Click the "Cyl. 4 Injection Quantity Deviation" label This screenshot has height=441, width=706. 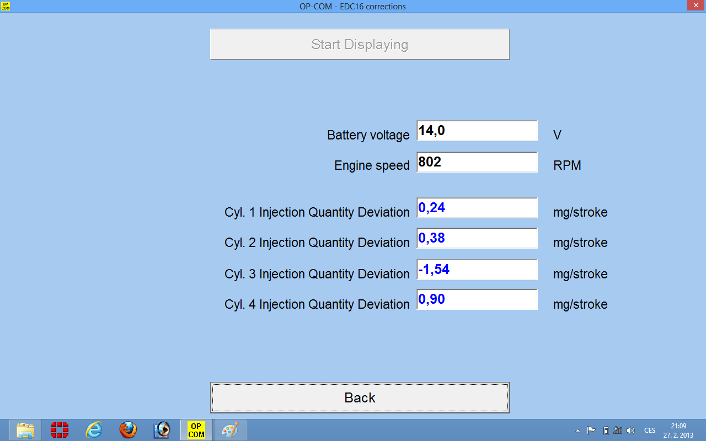pos(317,304)
